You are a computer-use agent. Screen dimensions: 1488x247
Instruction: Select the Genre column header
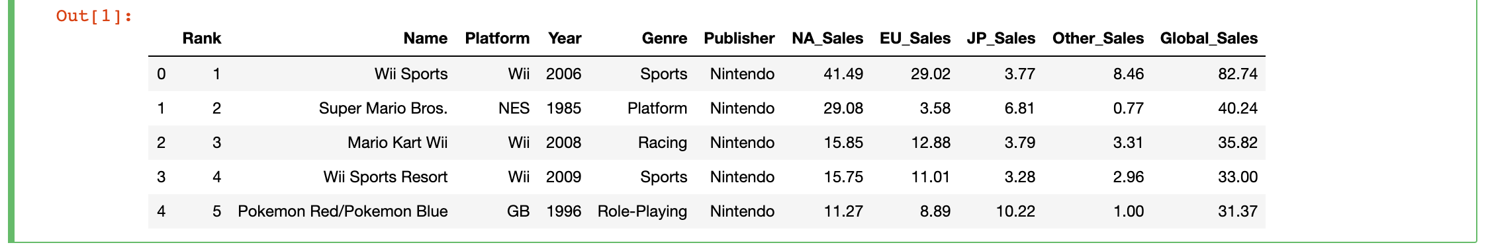(665, 38)
